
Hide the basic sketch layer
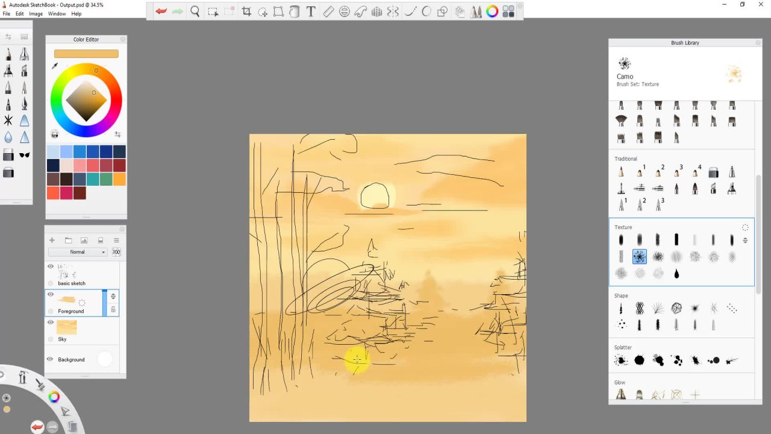51,266
